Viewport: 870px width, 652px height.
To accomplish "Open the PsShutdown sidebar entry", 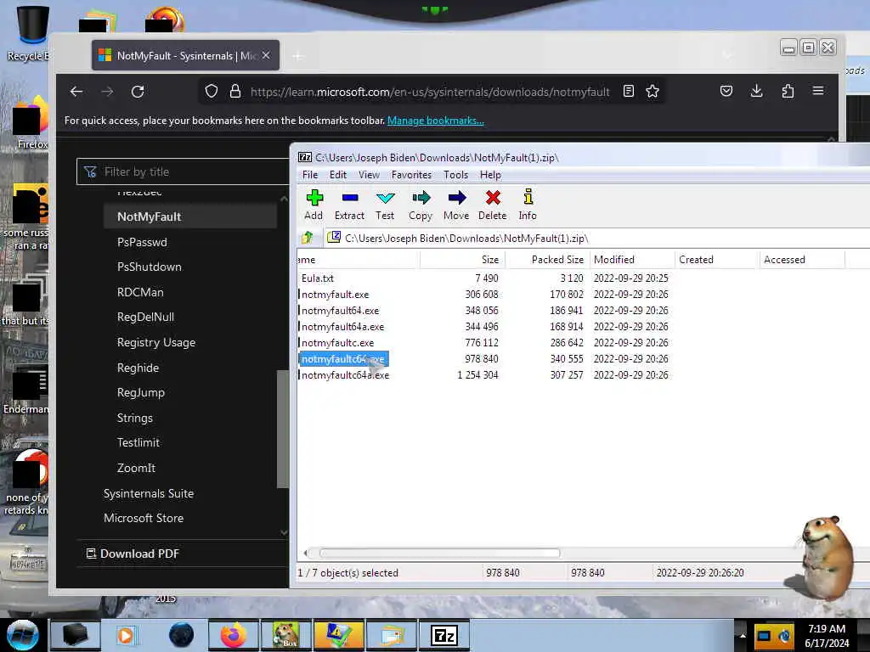I will (150, 267).
